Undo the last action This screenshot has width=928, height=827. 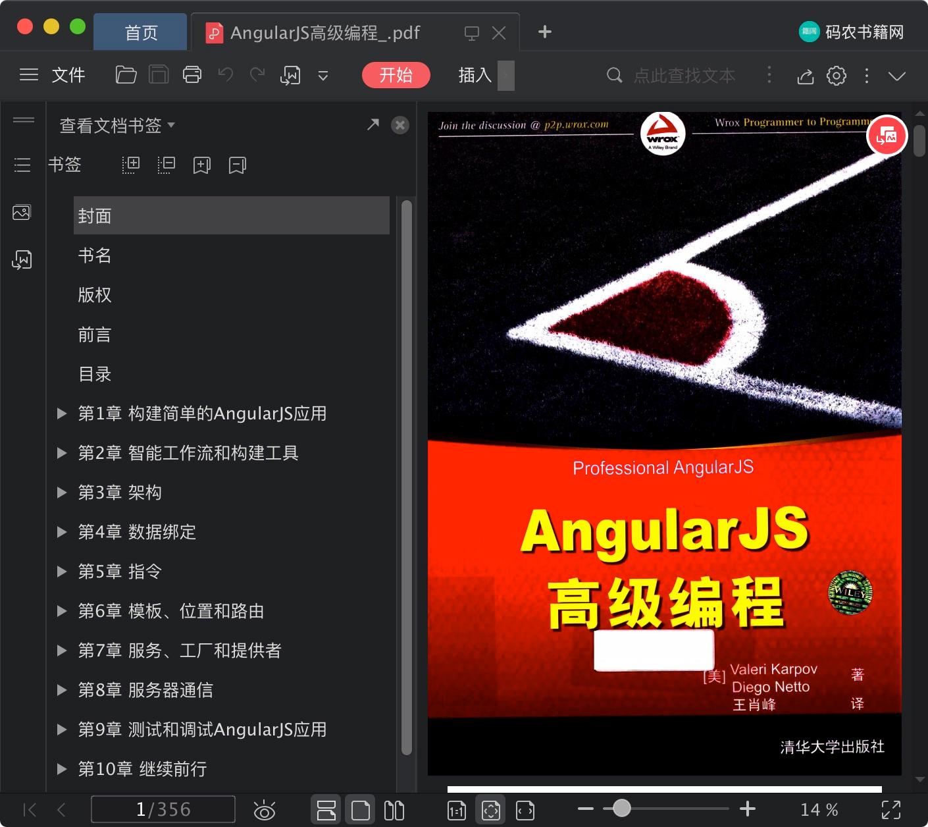(x=226, y=74)
